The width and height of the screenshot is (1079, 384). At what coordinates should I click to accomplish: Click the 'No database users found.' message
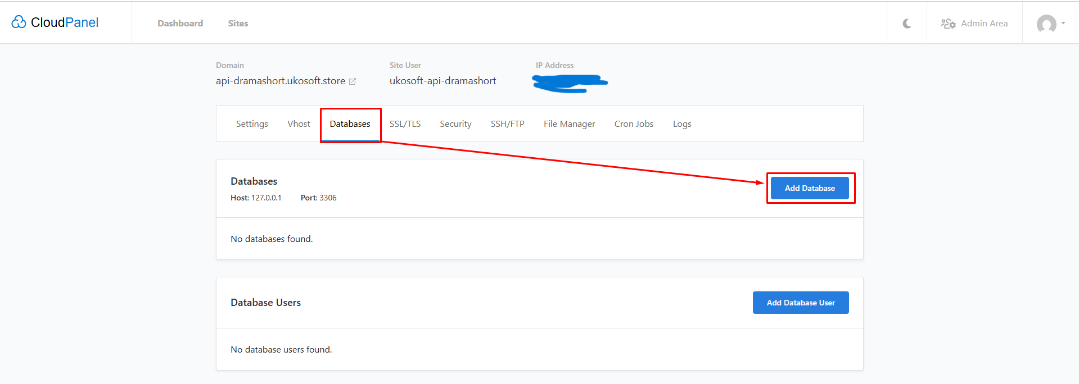pos(281,350)
